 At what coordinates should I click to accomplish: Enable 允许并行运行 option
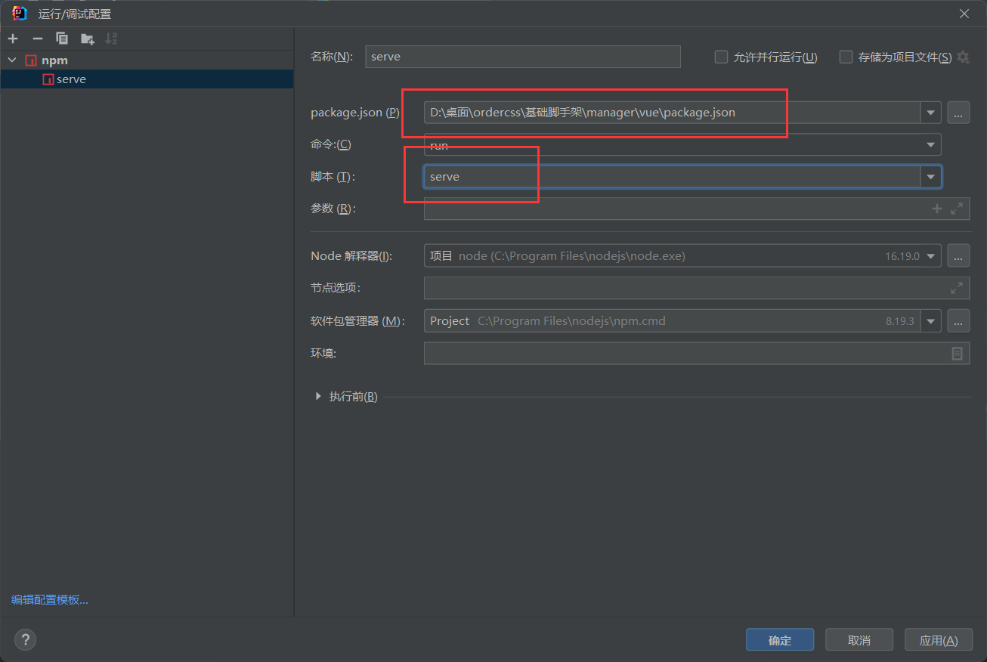(x=721, y=56)
